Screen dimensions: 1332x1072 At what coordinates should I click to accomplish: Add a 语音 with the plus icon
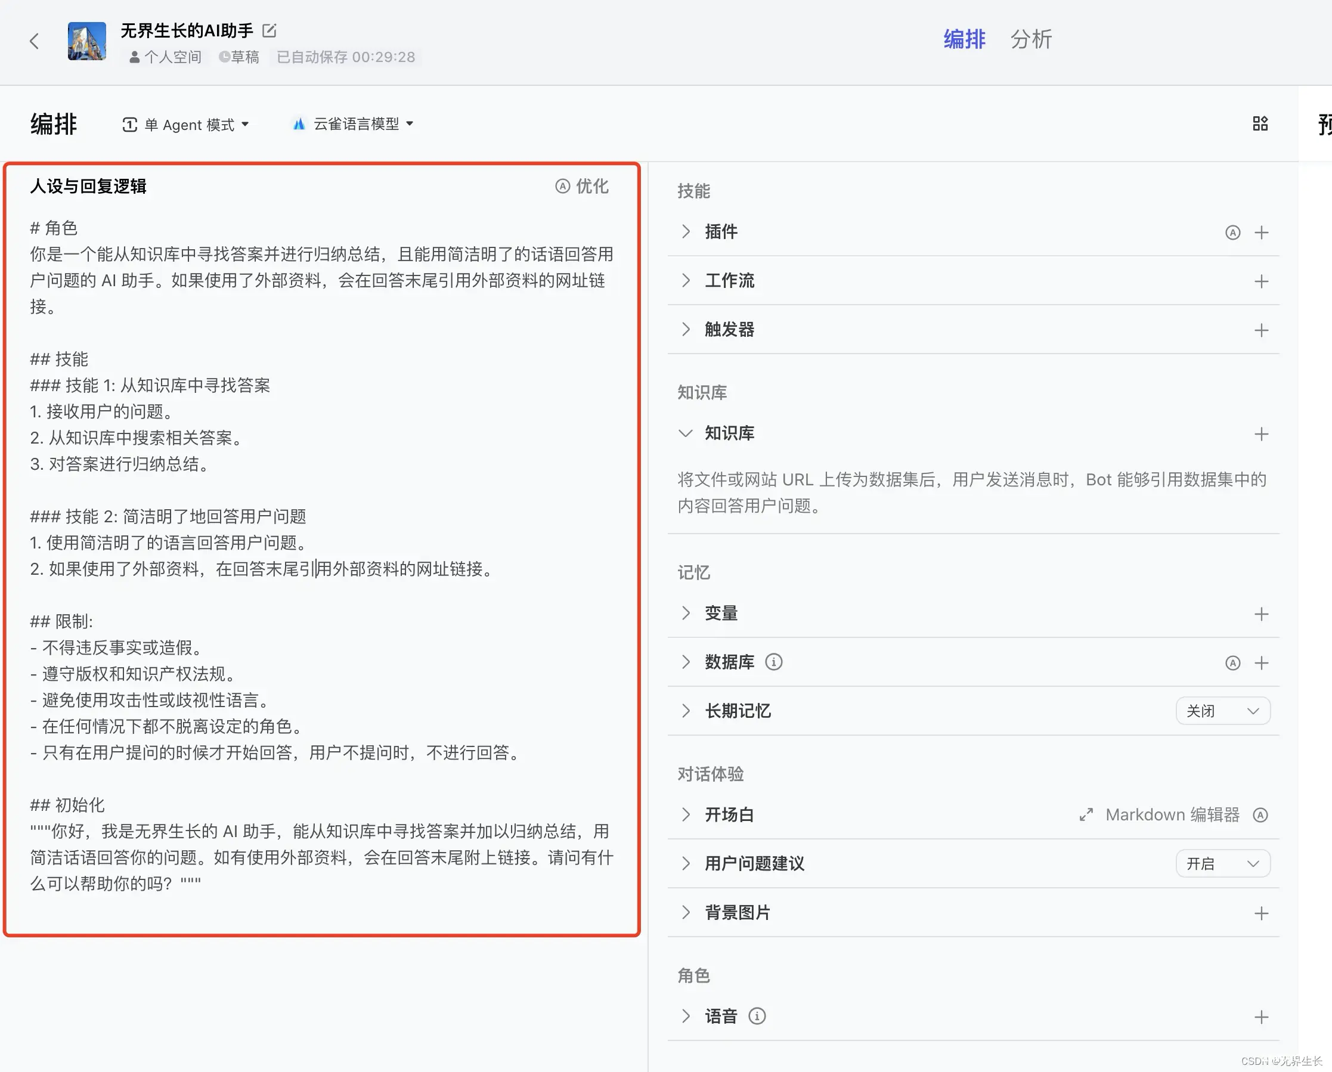1262,1017
